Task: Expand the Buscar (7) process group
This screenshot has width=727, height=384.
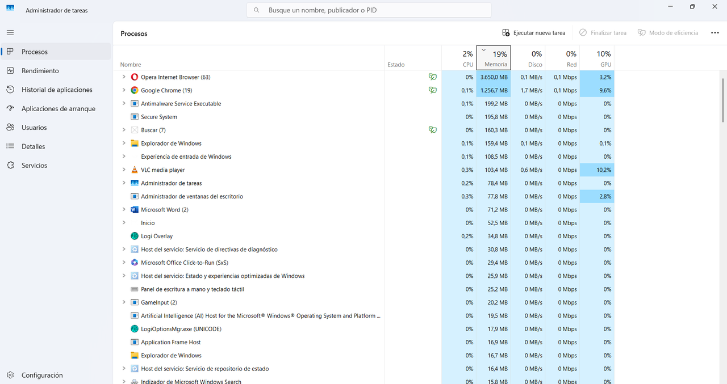Action: click(124, 130)
